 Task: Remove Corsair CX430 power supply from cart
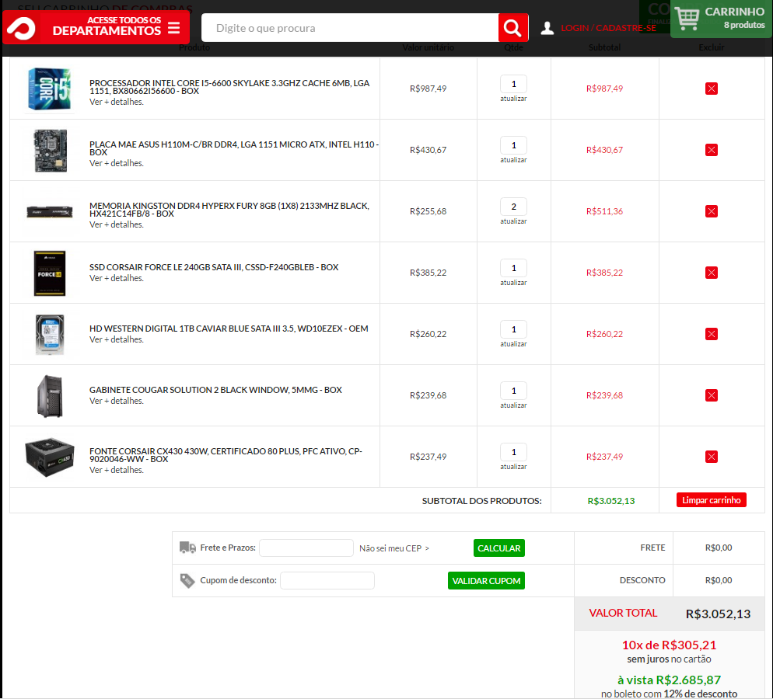711,457
